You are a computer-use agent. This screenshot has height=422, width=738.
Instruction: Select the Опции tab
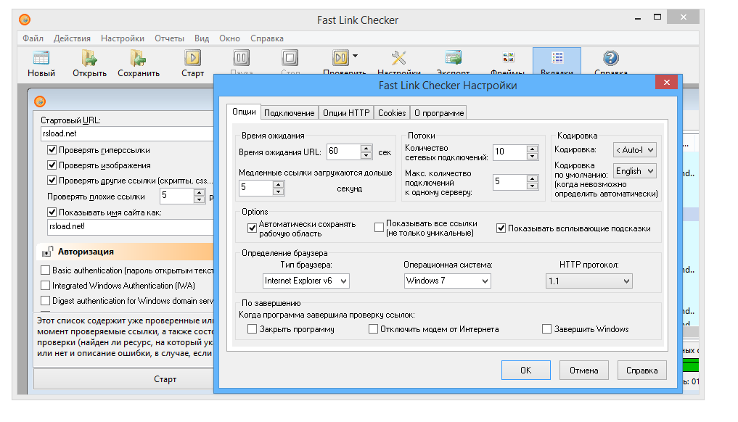(244, 112)
